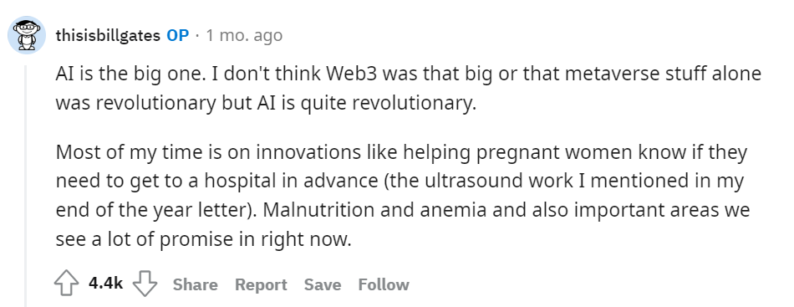Open the thisisbillgates snoo avatar
The image size is (794, 307).
click(27, 35)
